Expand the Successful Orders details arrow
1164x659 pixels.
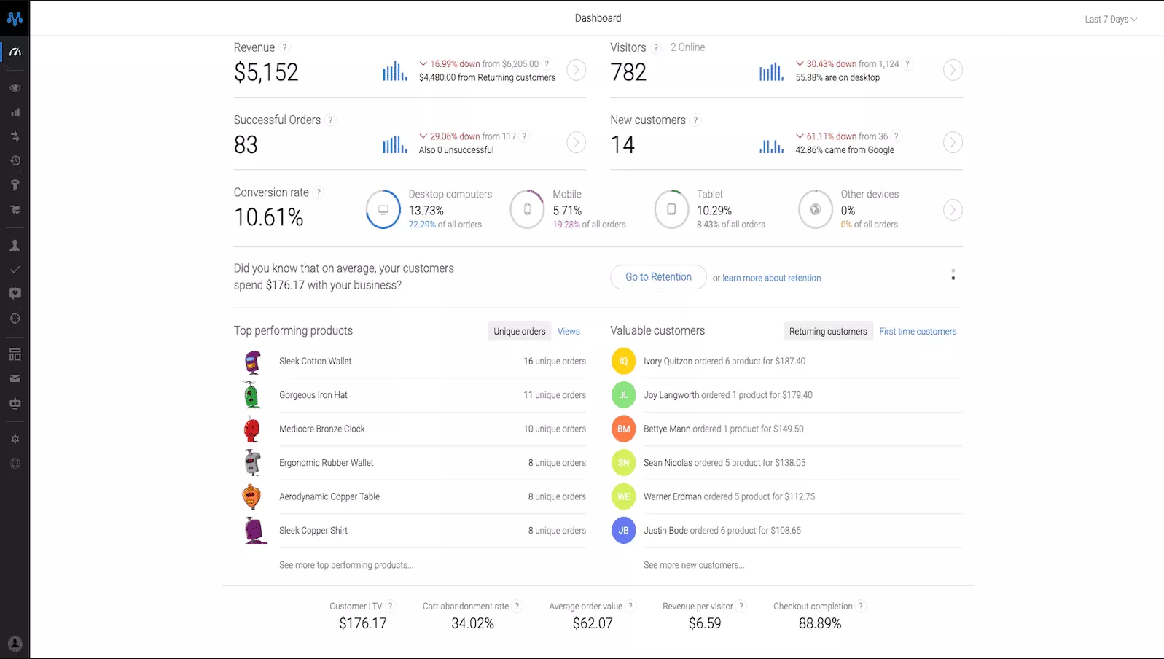(577, 142)
